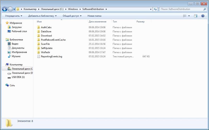Click the folder icon in address bar
The height and width of the screenshot is (130, 209).
(18, 9)
